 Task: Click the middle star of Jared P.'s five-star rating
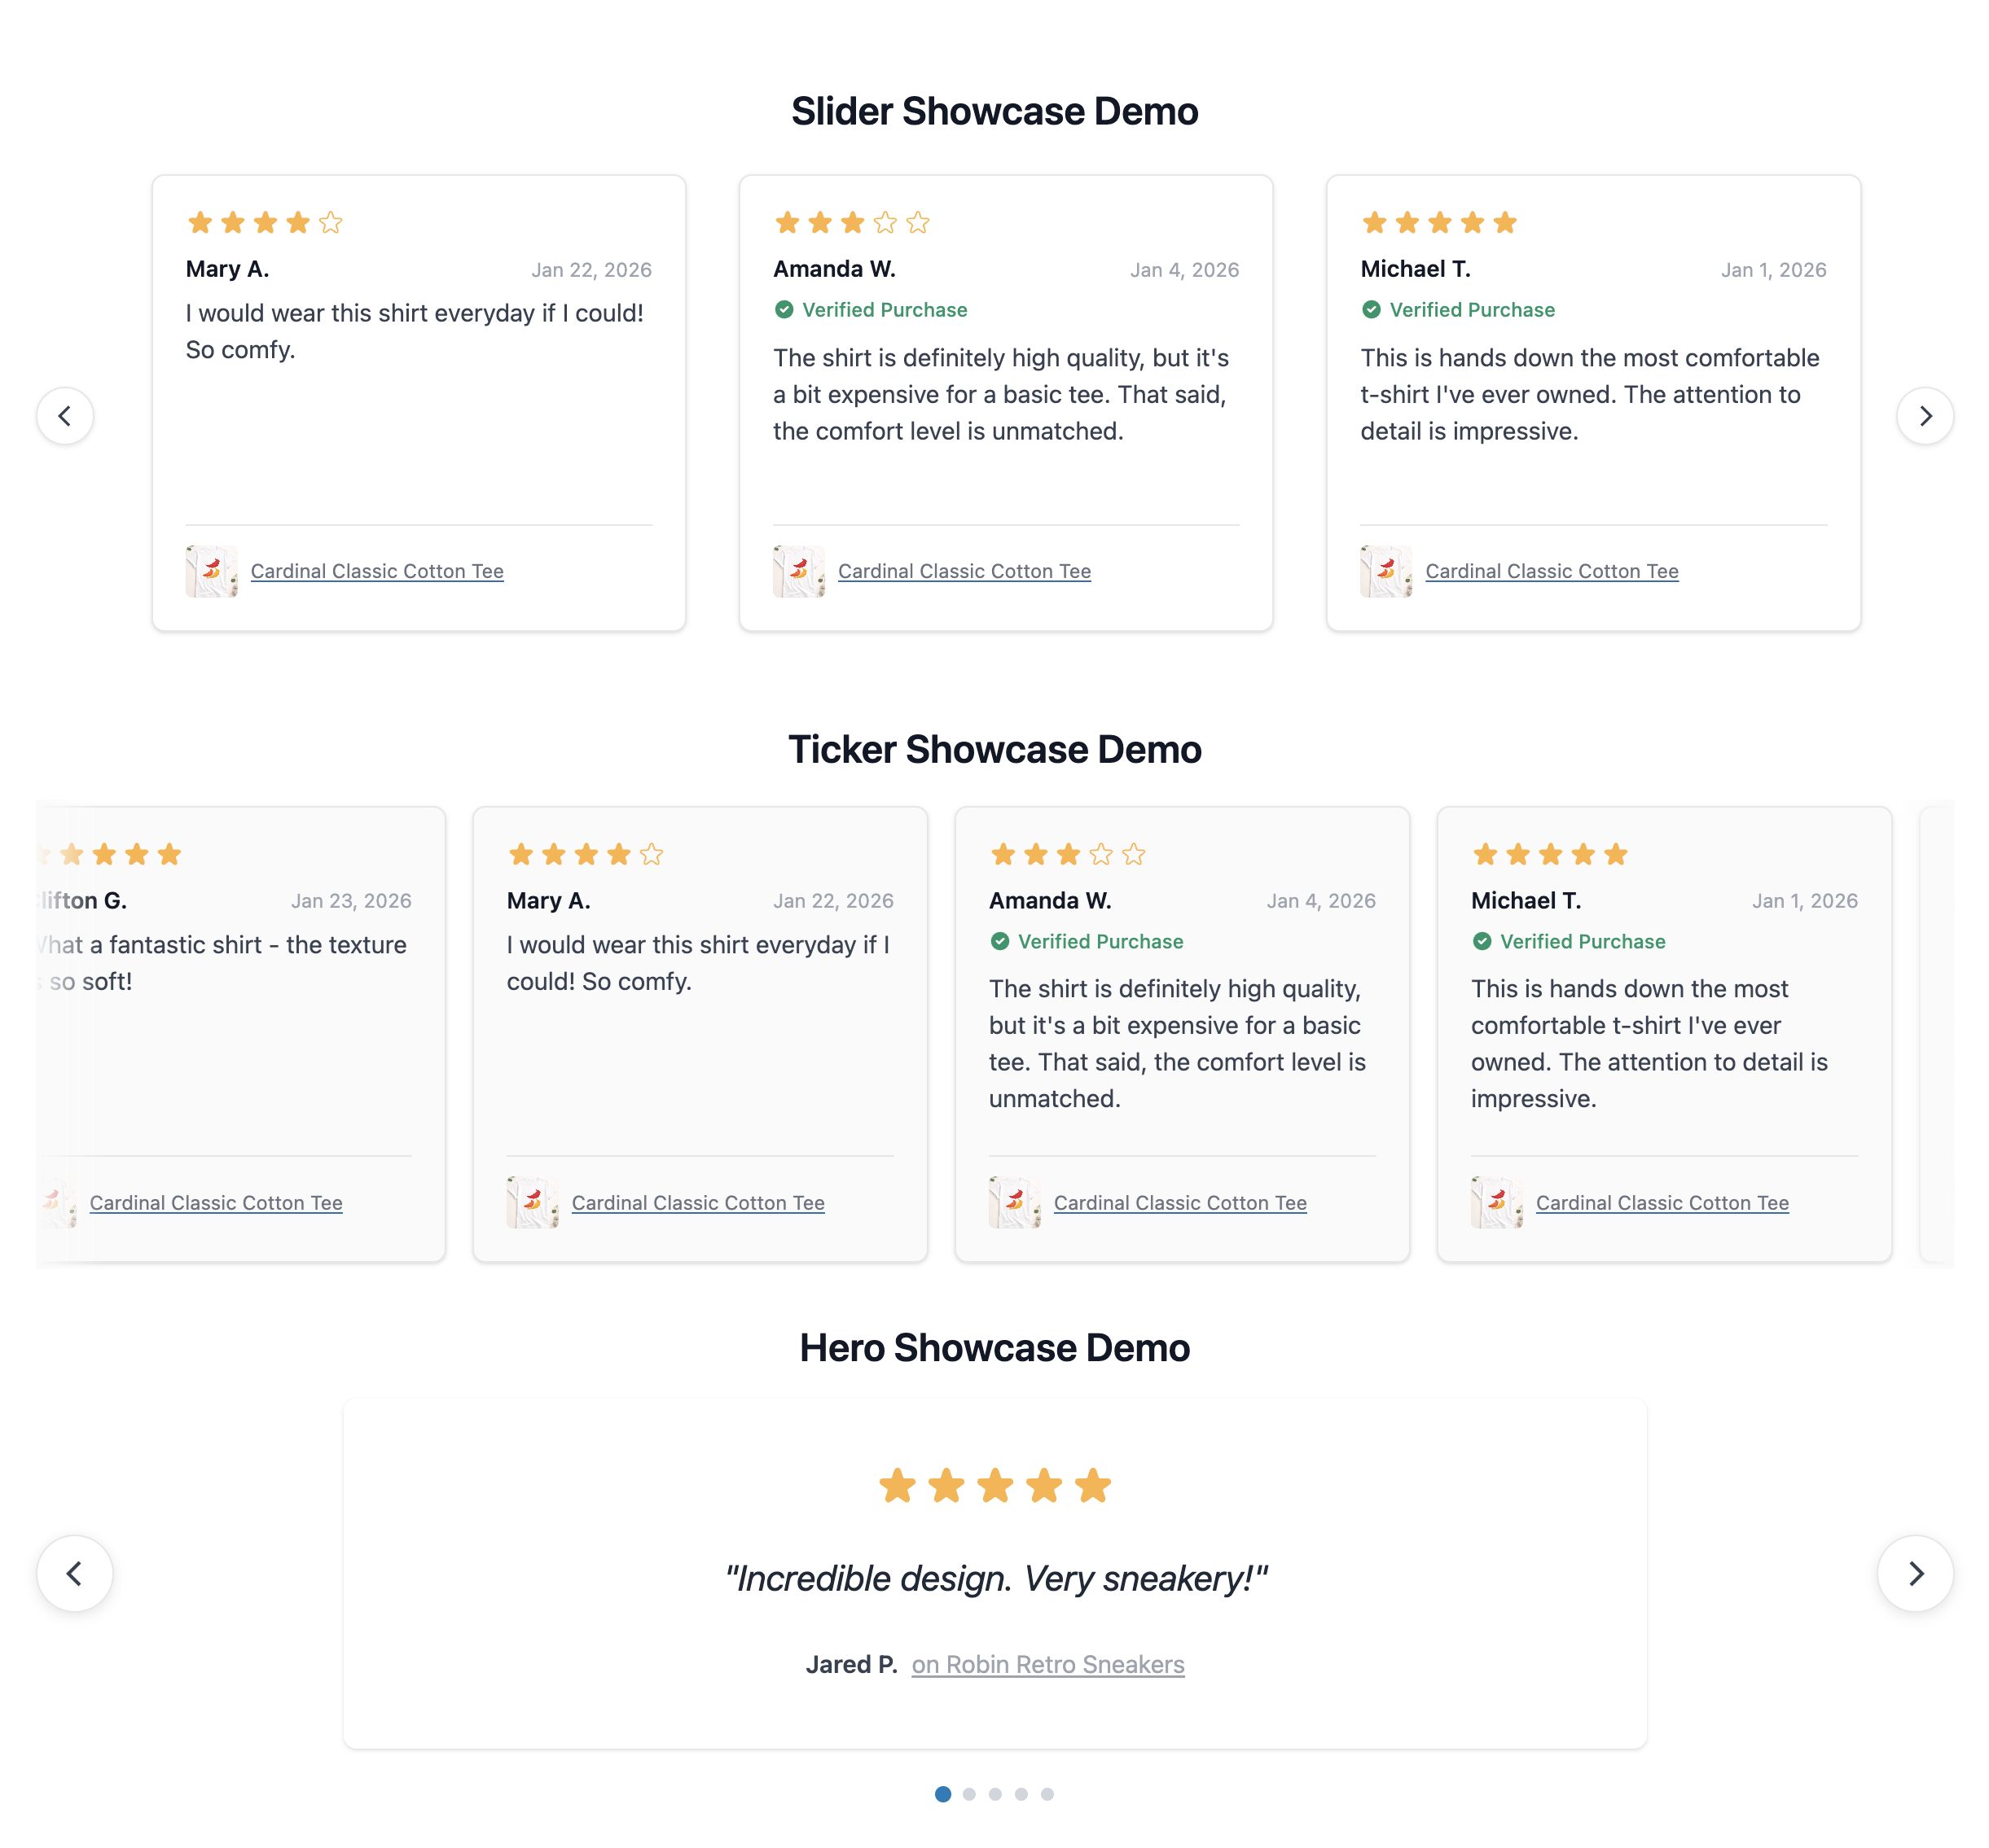995,1486
